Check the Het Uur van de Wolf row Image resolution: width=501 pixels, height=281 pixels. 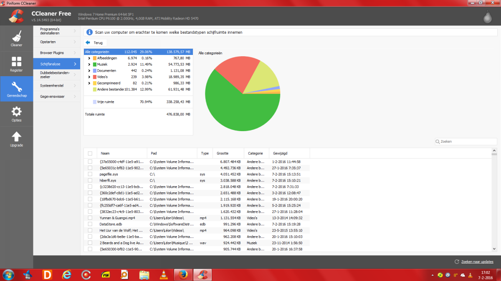tap(90, 230)
